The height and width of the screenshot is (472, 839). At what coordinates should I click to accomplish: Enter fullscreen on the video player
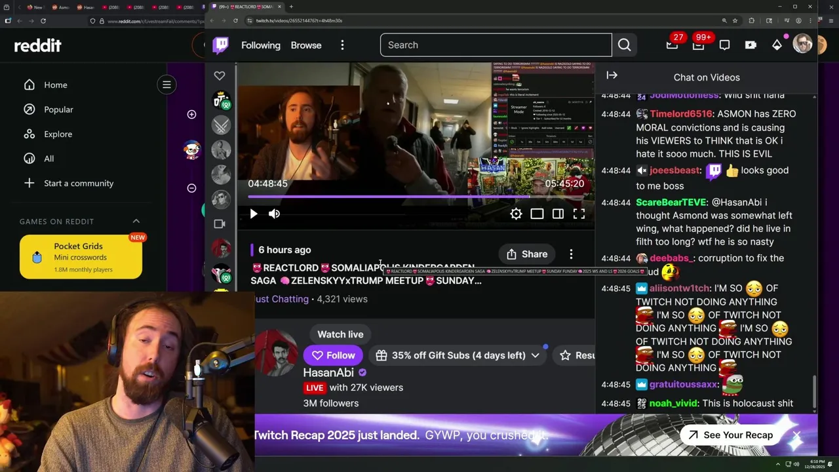(x=579, y=214)
